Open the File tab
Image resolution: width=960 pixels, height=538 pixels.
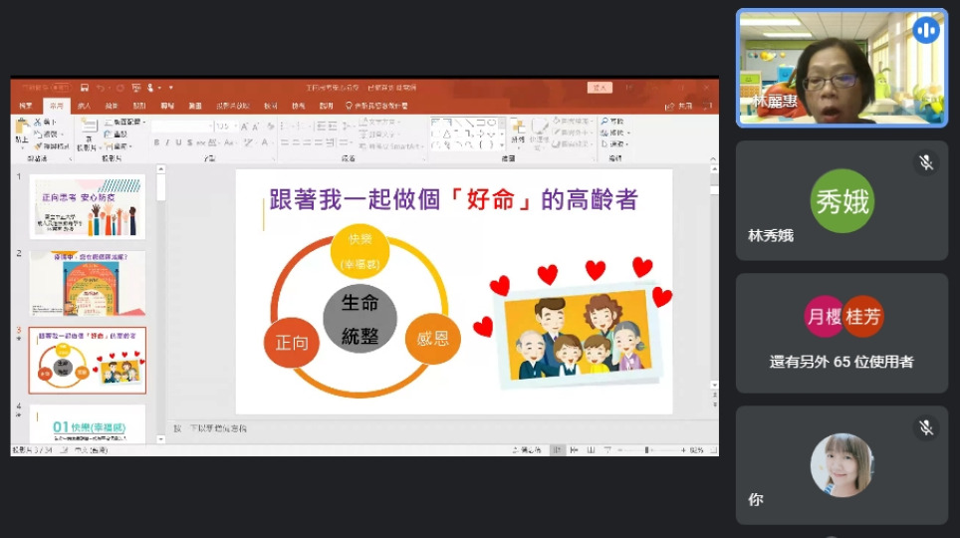tap(25, 106)
